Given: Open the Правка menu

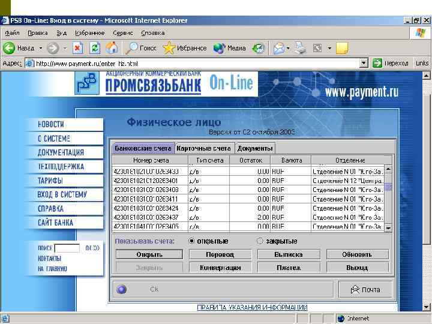Looking at the screenshot, I should pyautogui.click(x=38, y=33).
